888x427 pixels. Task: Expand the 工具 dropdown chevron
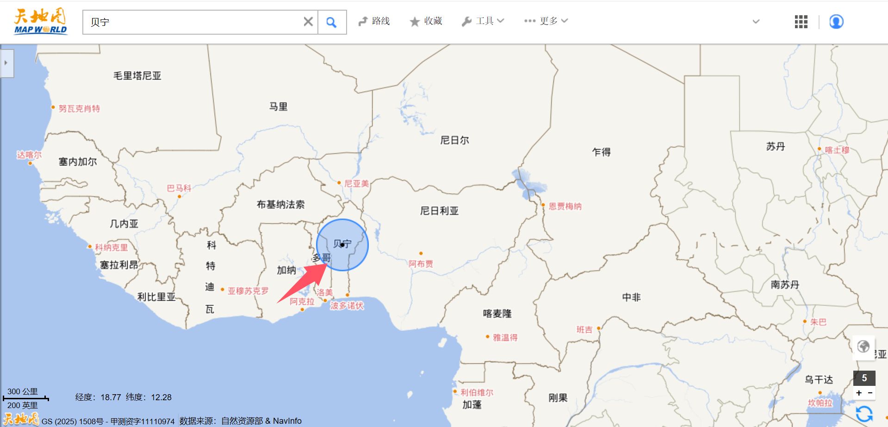501,21
